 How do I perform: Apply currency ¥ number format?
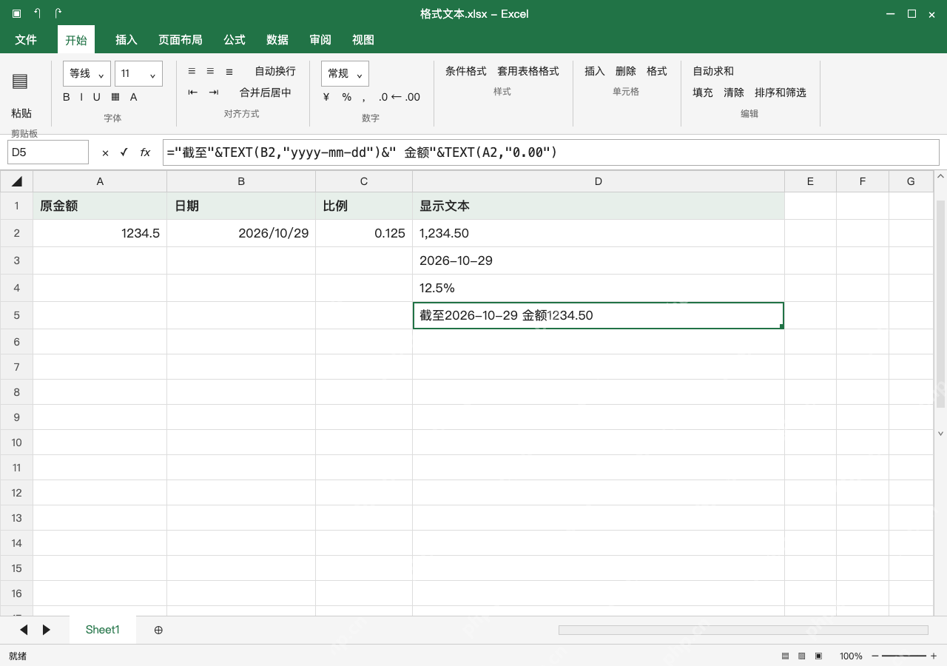(326, 97)
